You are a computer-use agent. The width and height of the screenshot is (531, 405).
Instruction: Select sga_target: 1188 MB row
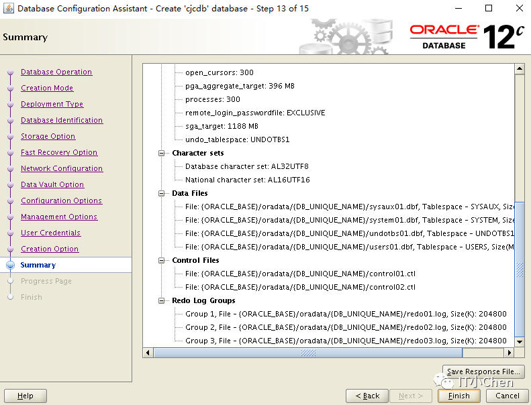click(x=222, y=126)
